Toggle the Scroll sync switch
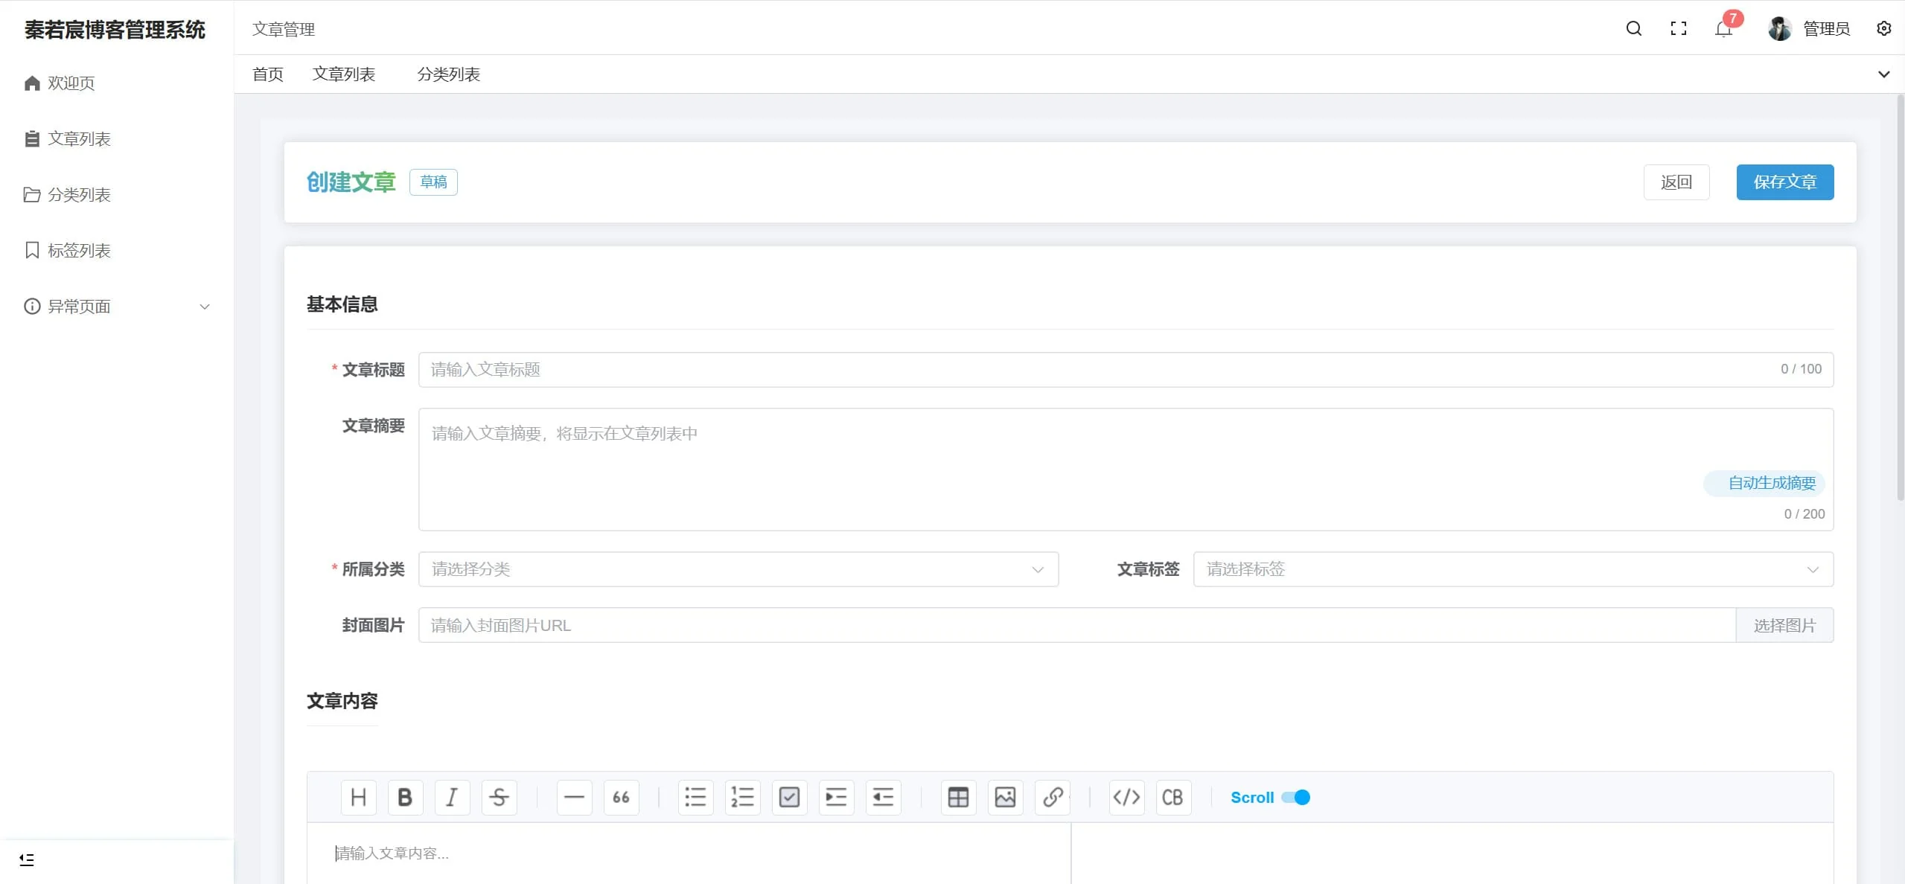The image size is (1905, 884). [1296, 797]
